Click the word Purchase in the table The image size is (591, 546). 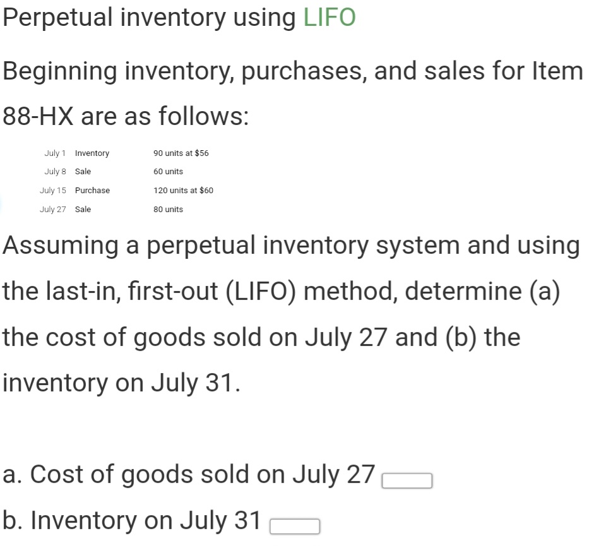(92, 190)
